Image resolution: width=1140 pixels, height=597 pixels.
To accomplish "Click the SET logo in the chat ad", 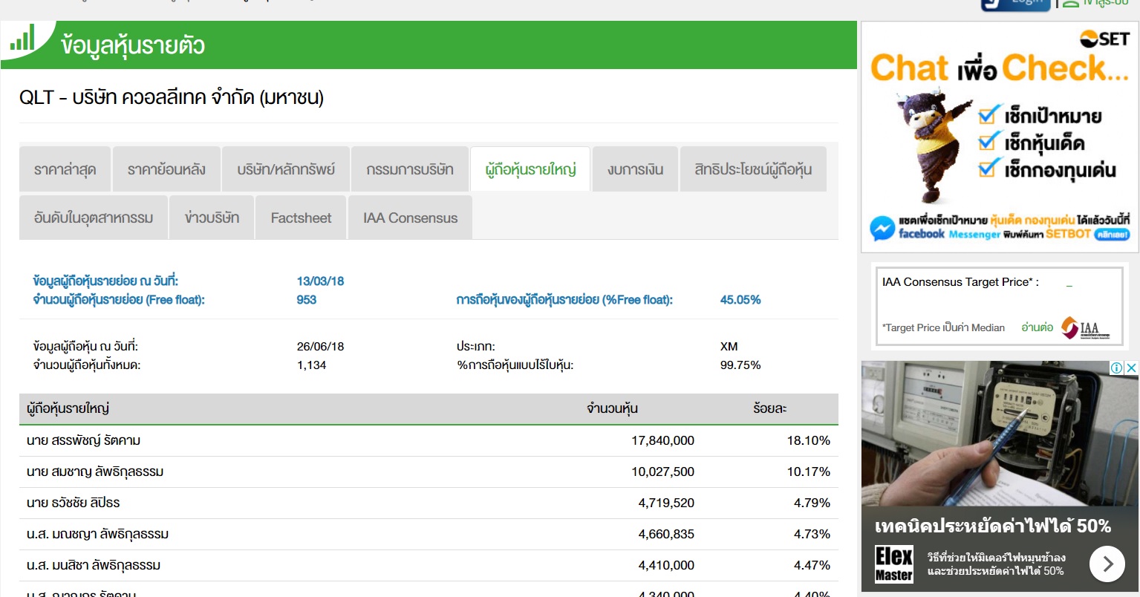I will pos(1104,39).
